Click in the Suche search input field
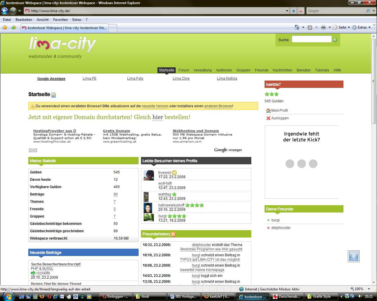The image size is (377, 301). click(312, 39)
